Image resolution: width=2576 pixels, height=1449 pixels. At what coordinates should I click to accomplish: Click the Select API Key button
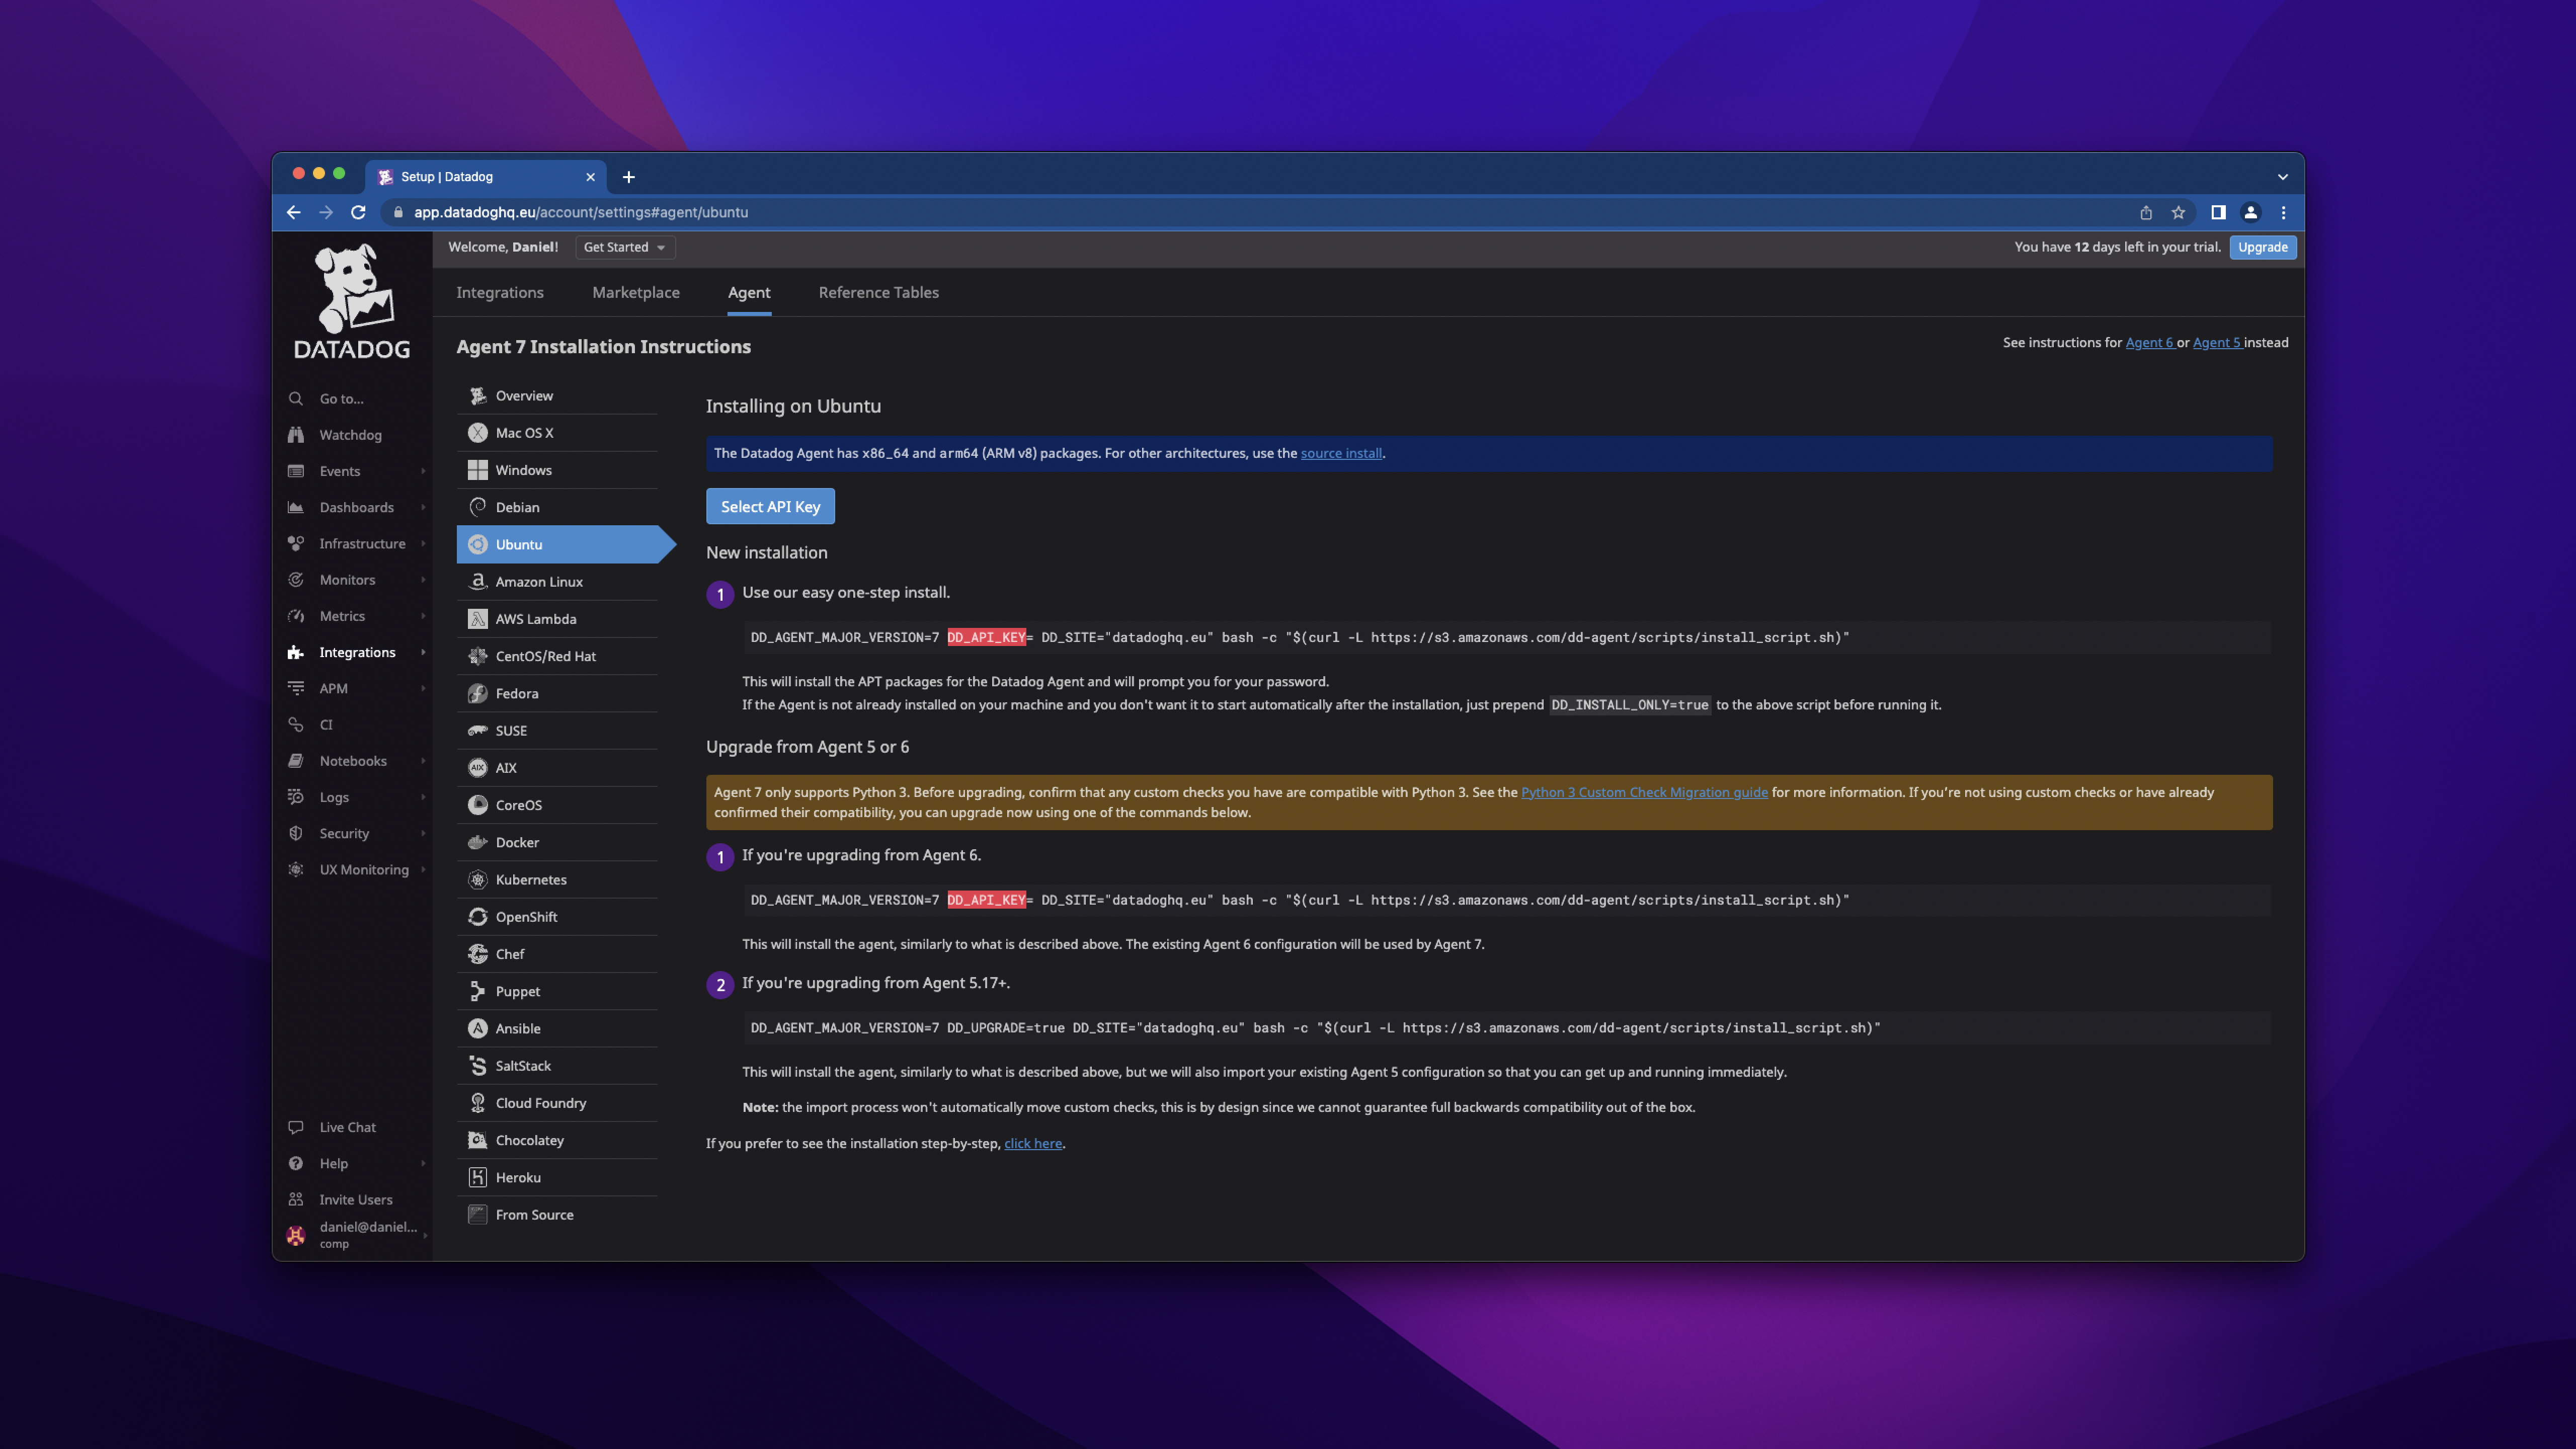pyautogui.click(x=770, y=506)
